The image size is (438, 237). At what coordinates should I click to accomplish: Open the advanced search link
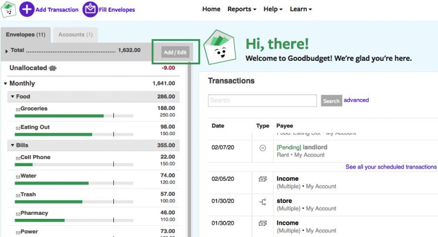(x=356, y=100)
